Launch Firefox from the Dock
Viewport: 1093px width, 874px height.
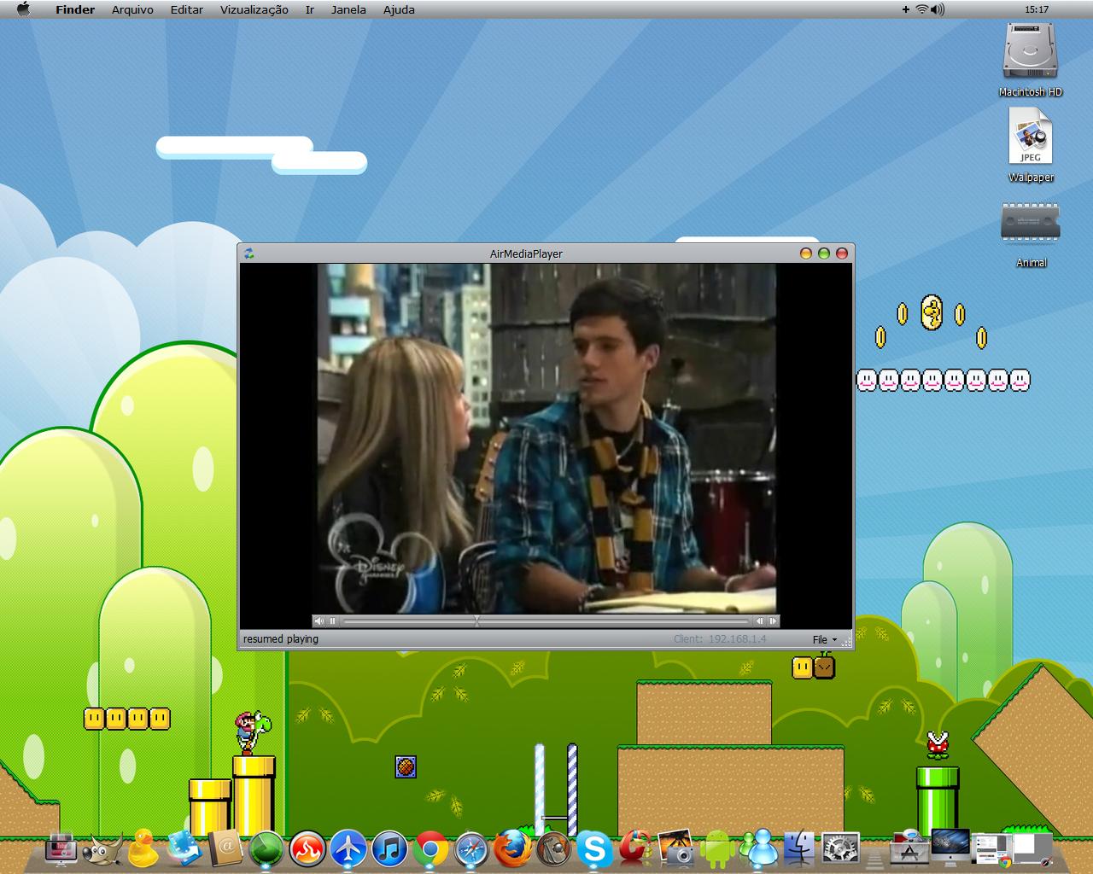512,850
